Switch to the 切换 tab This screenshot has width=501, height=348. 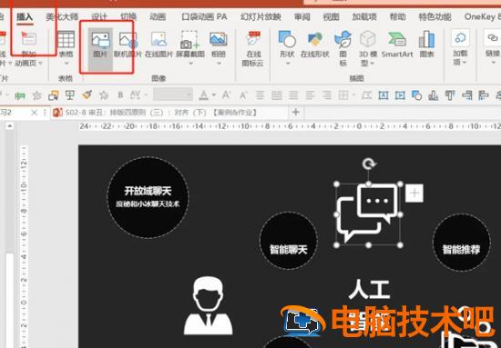(x=128, y=17)
